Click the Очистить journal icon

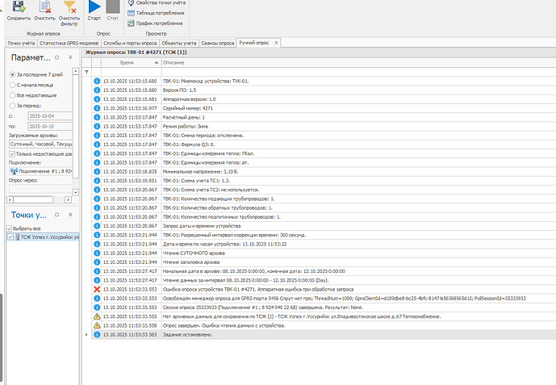pos(44,7)
